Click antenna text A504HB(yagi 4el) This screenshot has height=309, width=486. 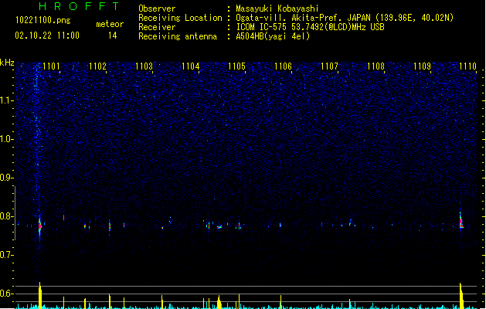(273, 36)
